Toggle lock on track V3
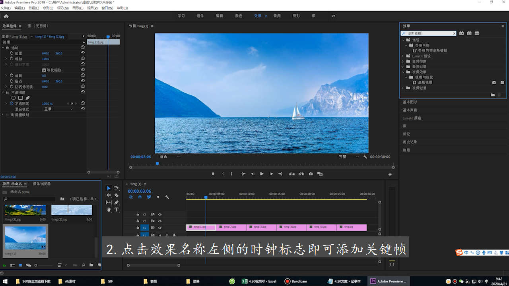This screenshot has height=286, width=509. coord(138,214)
